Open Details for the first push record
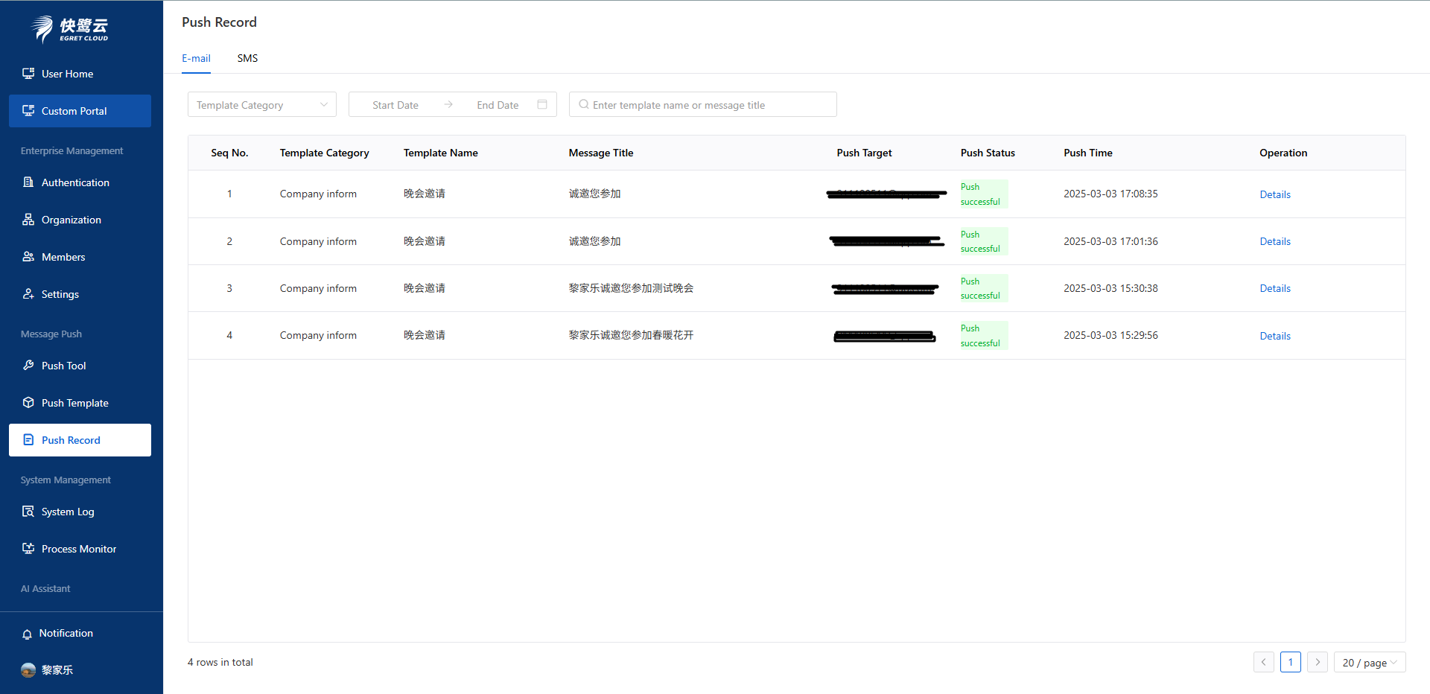The height and width of the screenshot is (694, 1430). point(1274,194)
